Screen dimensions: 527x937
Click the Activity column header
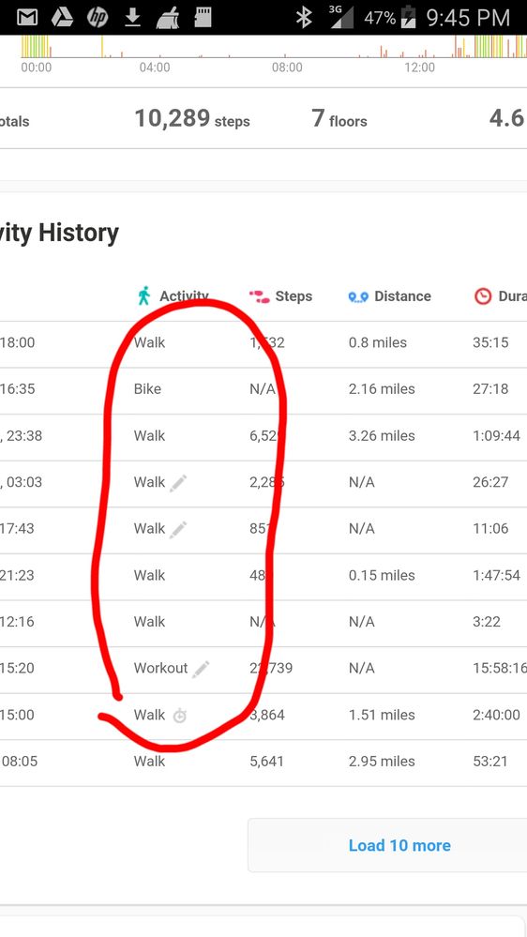point(173,295)
